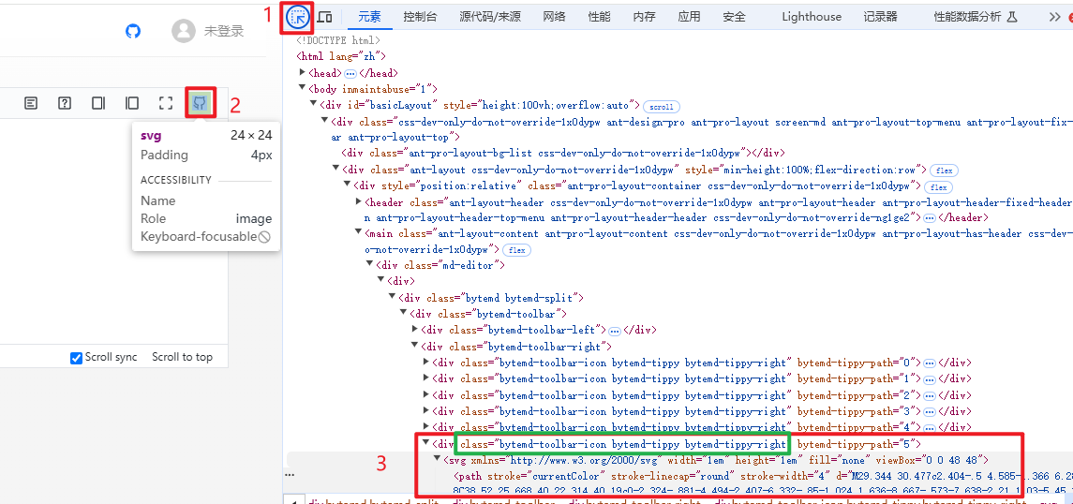Toggle the device toolbar icon
1073x504 pixels.
(x=325, y=17)
